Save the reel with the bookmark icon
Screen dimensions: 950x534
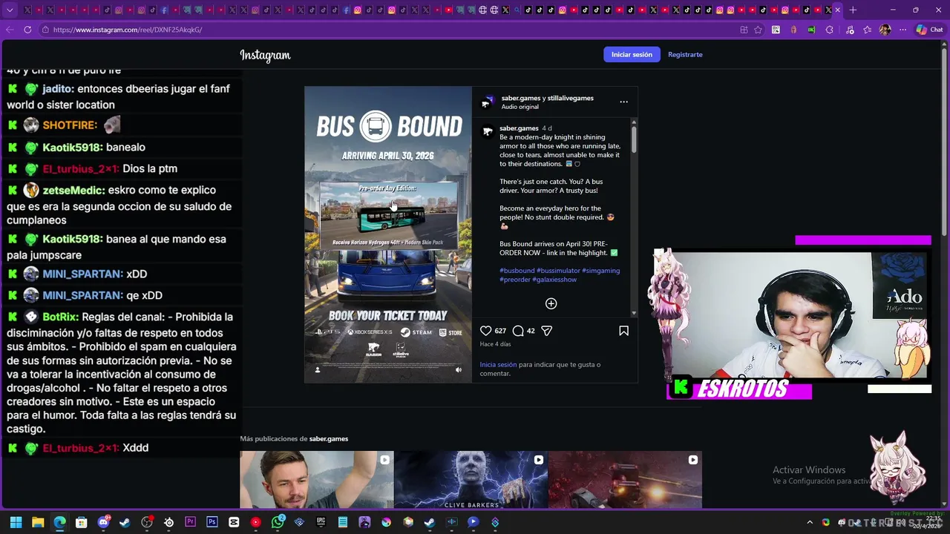623,331
